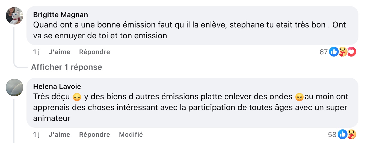Open Modifié edit history on Helena's comment
This screenshot has height=143, width=368.
[x=131, y=135]
